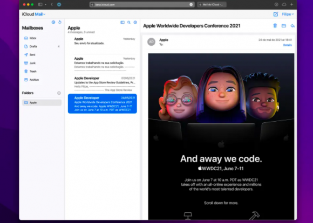Open the Safari downloads icon

point(276,4)
